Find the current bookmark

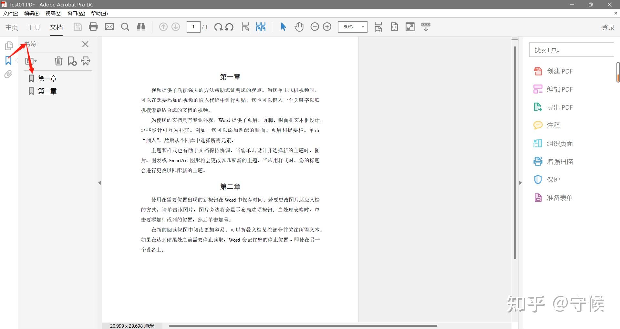click(86, 61)
